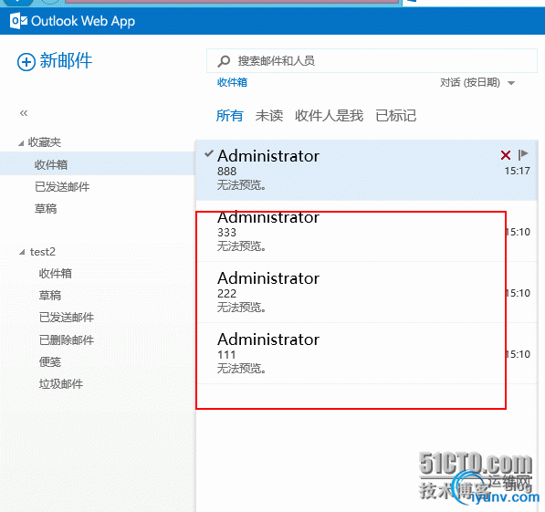Switch to the 收件人是我 filter tab
The width and height of the screenshot is (545, 512).
pos(329,115)
